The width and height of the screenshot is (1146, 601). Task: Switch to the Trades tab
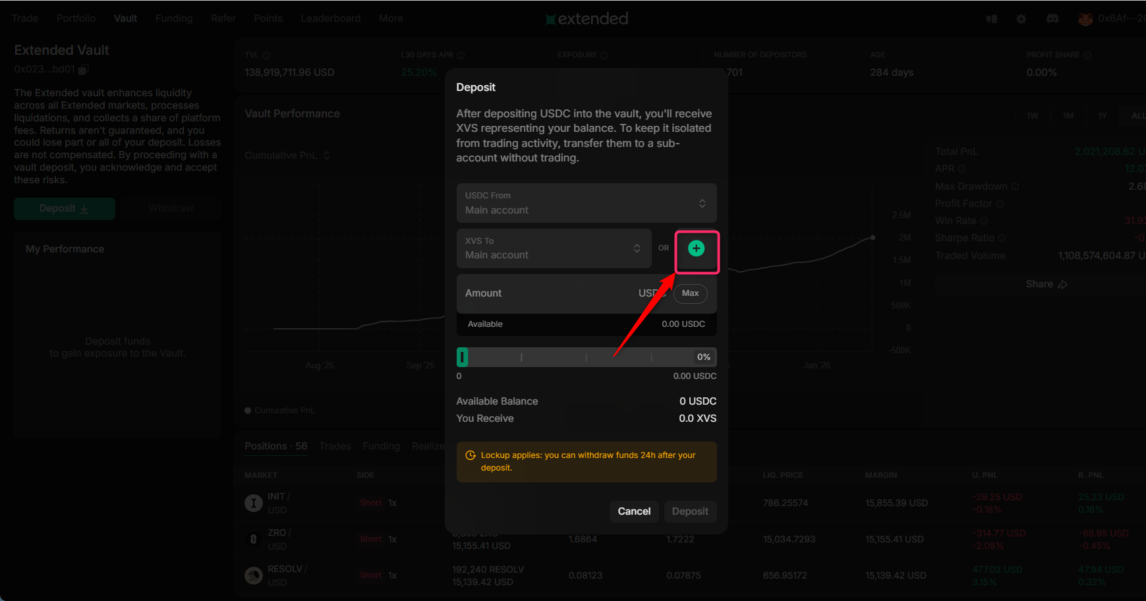335,446
